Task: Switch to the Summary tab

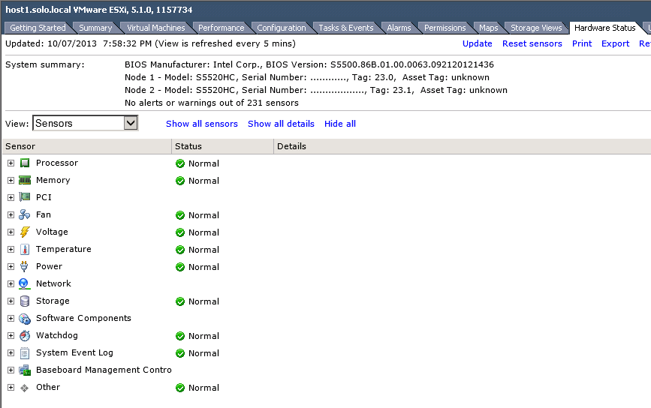Action: [95, 28]
